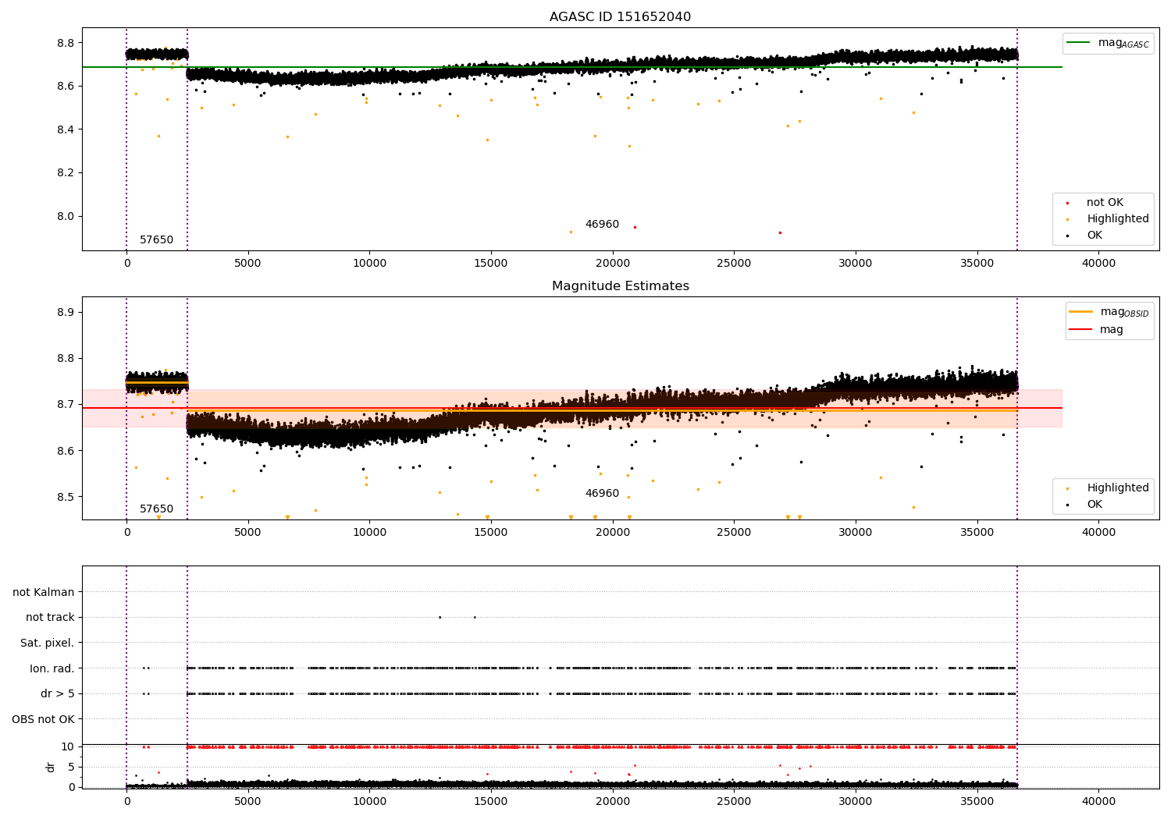Click Highlighted marker in Magnitude Estimates legend

coord(1067,488)
